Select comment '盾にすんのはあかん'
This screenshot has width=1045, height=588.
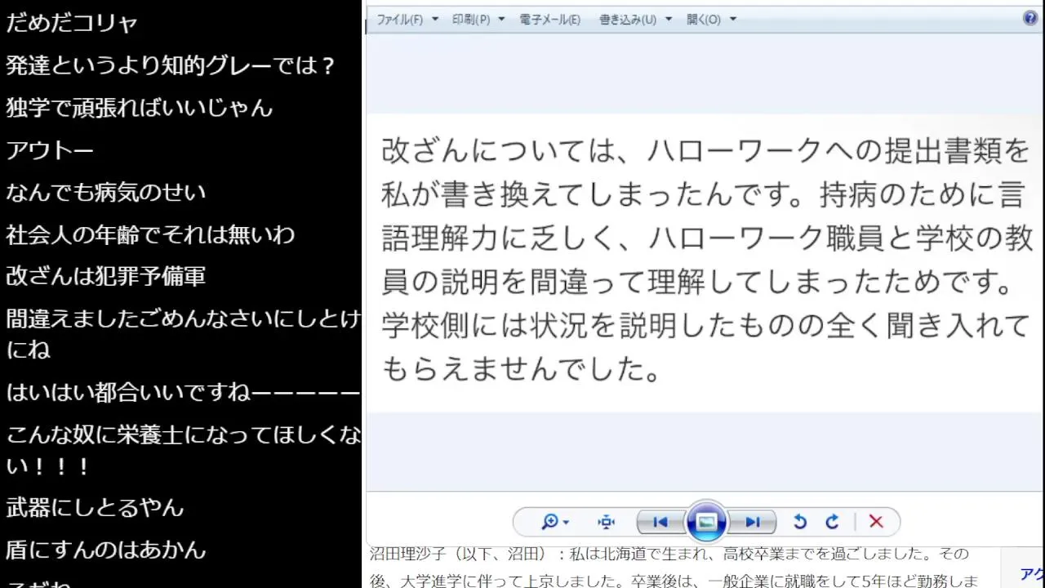[105, 550]
